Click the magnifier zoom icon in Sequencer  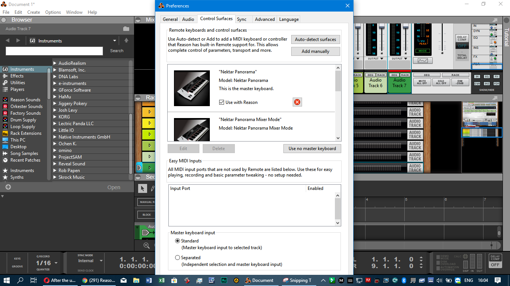tap(146, 245)
